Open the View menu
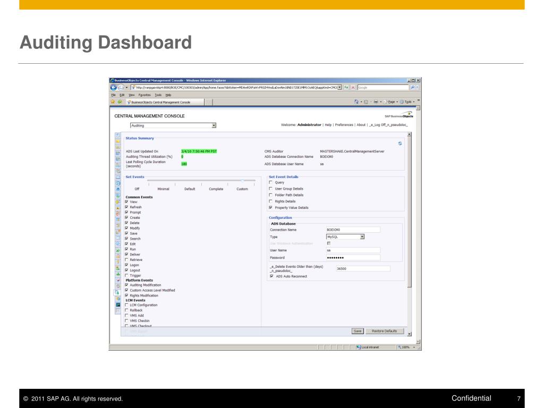The height and width of the screenshot is (408, 544). (x=132, y=95)
